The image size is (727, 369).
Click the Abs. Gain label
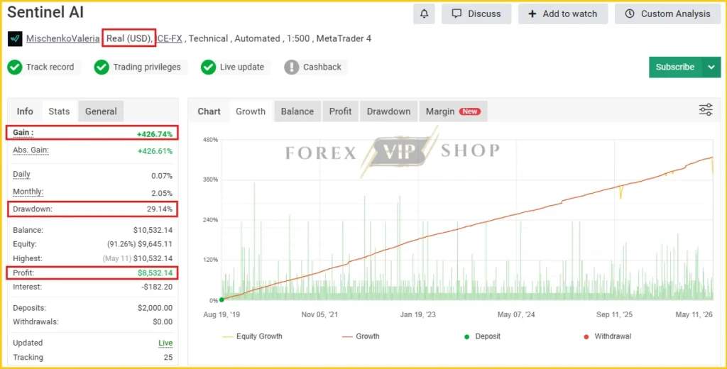click(x=31, y=150)
